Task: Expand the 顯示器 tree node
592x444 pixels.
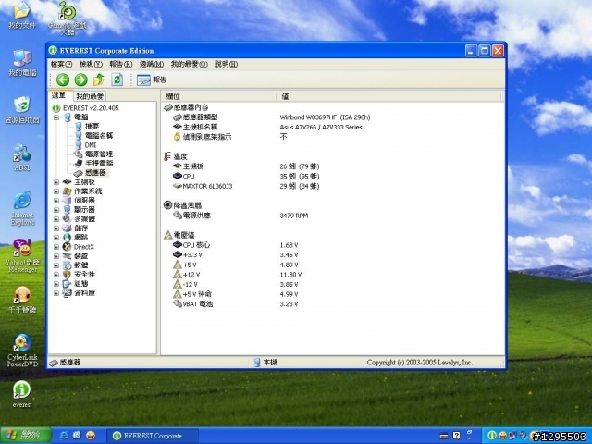Action: click(56, 210)
